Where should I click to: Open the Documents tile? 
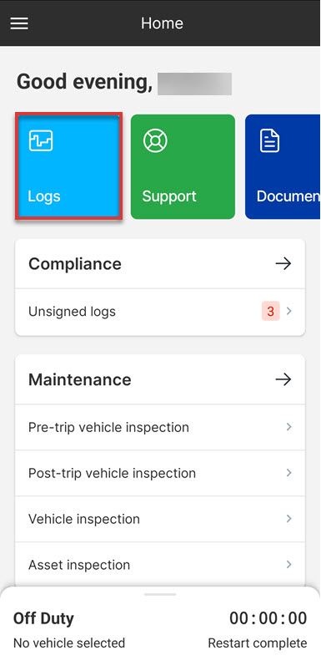click(x=283, y=166)
